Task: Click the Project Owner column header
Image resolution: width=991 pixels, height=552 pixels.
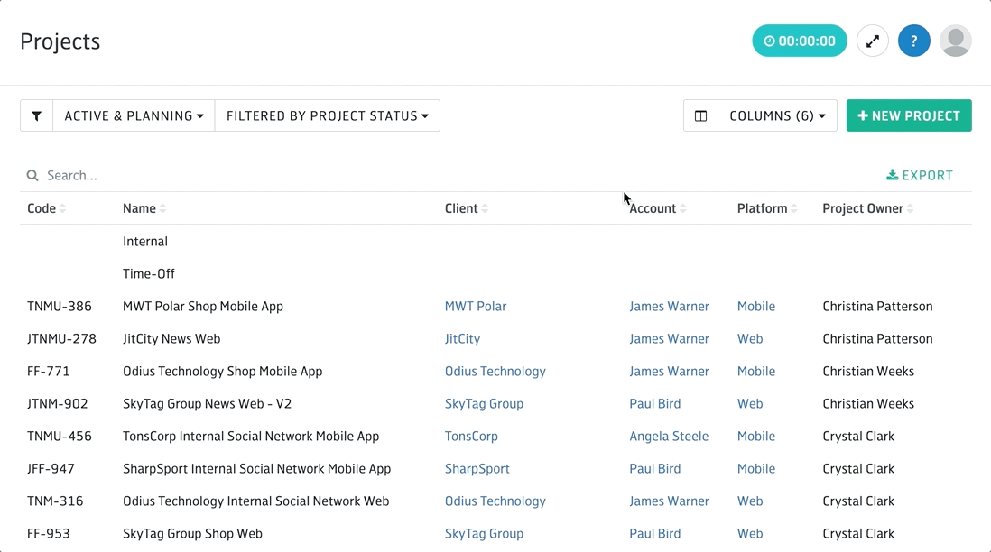Action: click(863, 208)
